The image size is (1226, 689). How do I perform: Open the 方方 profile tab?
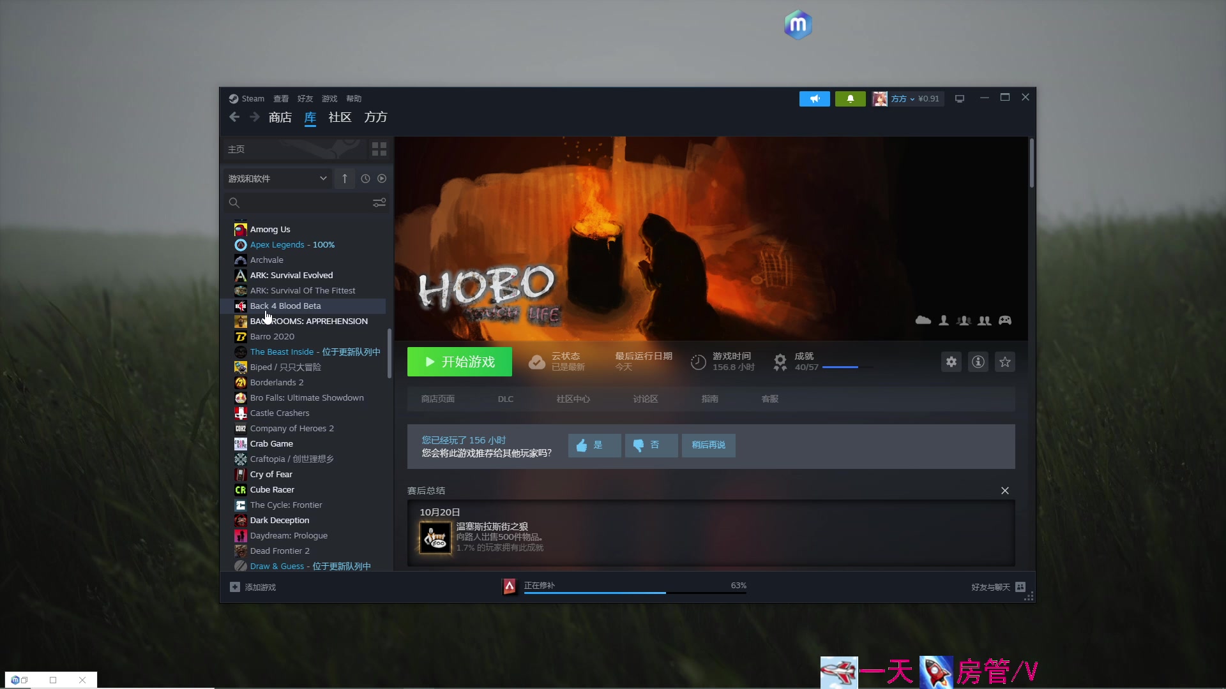[375, 117]
